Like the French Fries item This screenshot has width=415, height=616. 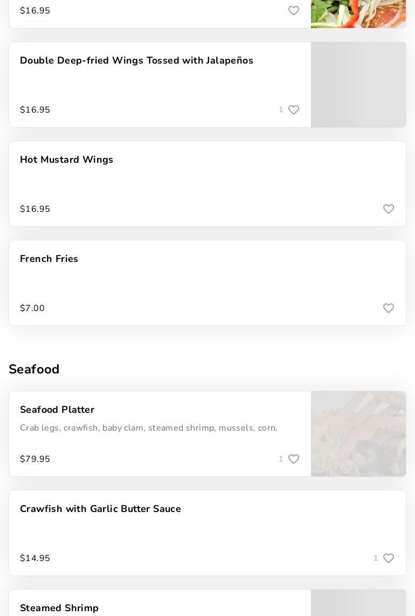(389, 308)
